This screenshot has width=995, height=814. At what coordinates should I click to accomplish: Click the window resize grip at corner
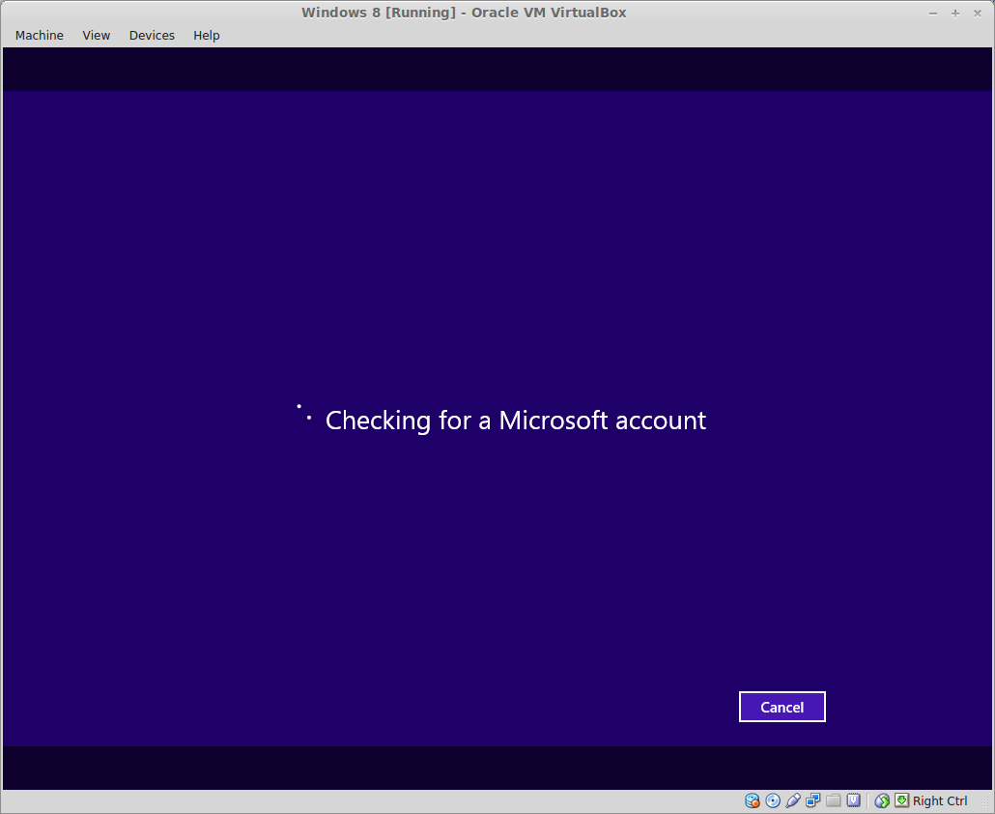[x=985, y=803]
